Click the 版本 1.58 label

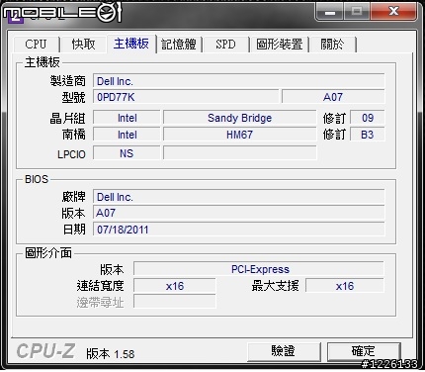point(111,354)
